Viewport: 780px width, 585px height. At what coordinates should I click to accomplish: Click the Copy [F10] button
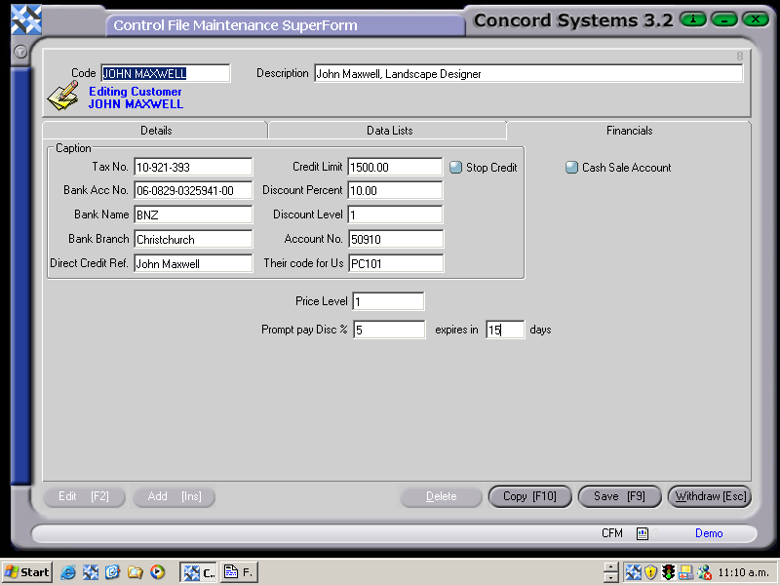(x=529, y=496)
